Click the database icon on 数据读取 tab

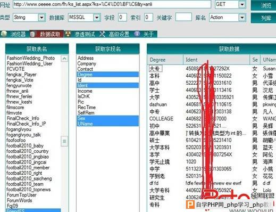[32, 34]
